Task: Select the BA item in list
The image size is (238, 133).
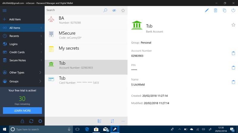Action: [86, 22]
